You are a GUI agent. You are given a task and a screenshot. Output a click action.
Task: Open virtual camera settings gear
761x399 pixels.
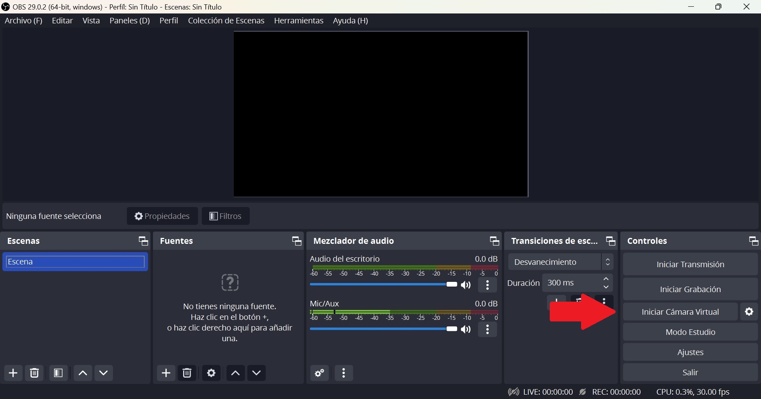[x=749, y=312]
